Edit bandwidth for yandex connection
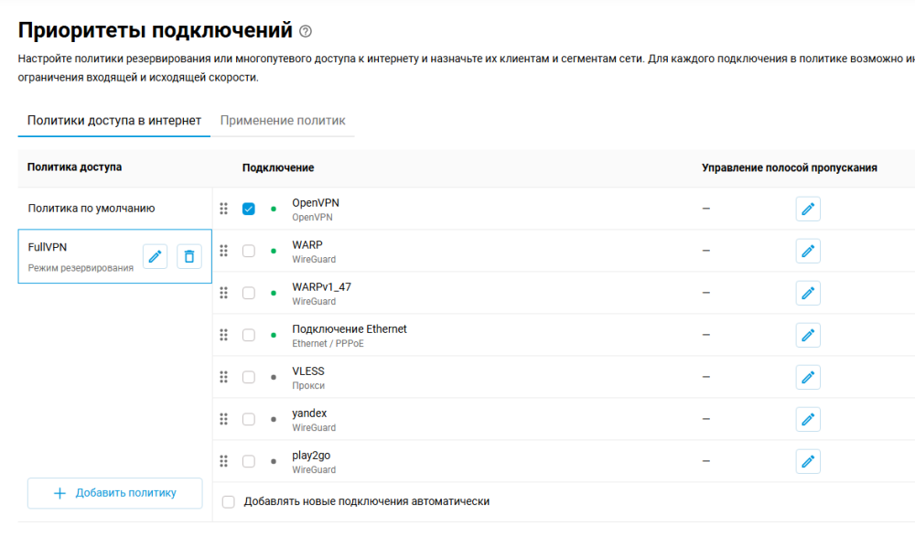The image size is (915, 537). [x=808, y=419]
